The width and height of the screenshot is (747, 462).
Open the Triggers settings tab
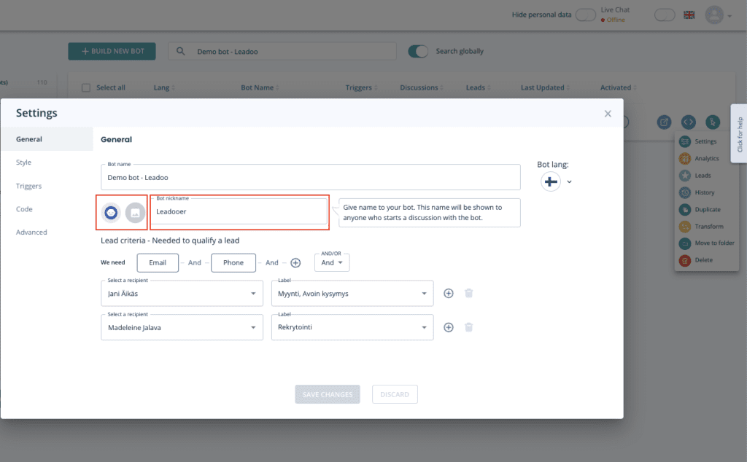(x=29, y=186)
